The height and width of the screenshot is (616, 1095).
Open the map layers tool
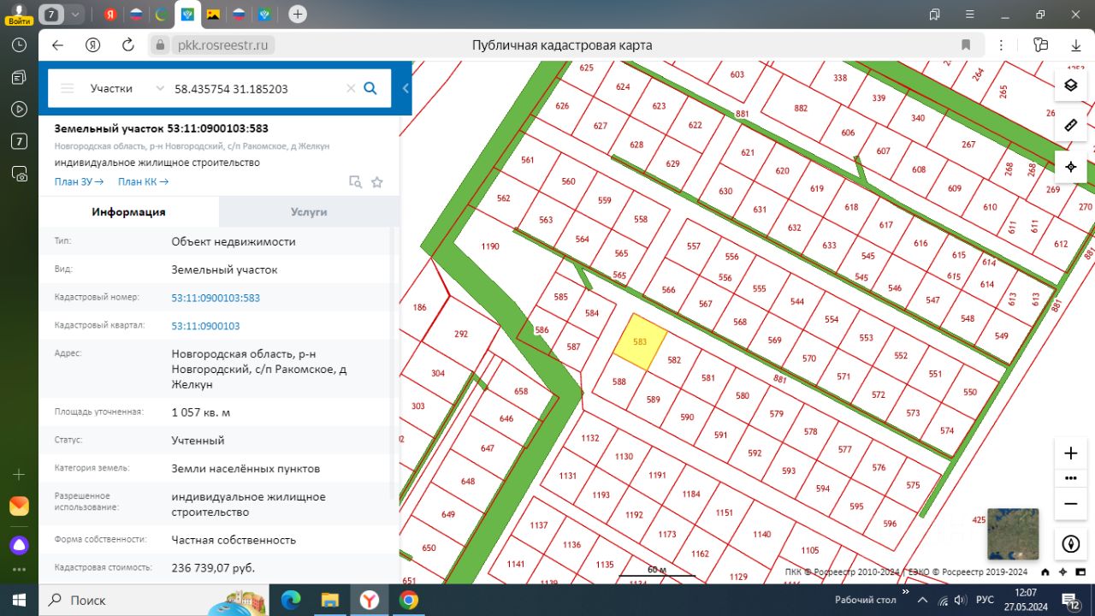(x=1070, y=85)
